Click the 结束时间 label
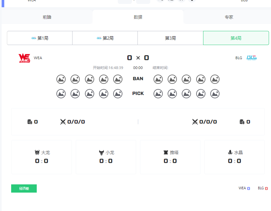271x211 pixels. click(x=160, y=68)
